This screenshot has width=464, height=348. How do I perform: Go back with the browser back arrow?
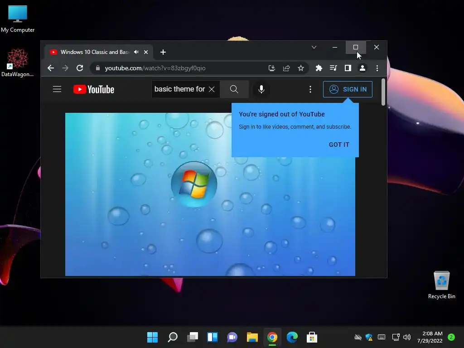[51, 68]
